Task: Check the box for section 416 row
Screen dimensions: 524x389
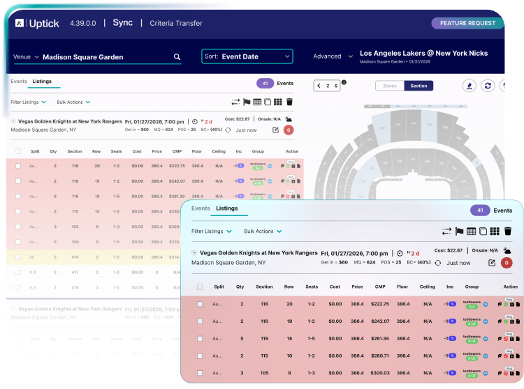Action: point(18,257)
